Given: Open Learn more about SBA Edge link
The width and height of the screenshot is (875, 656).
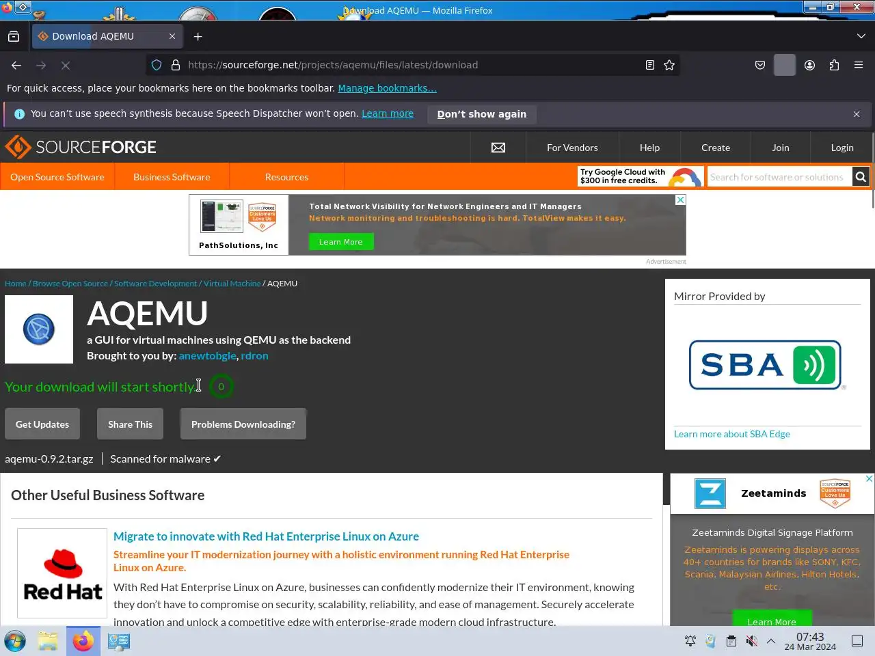Looking at the screenshot, I should [732, 434].
